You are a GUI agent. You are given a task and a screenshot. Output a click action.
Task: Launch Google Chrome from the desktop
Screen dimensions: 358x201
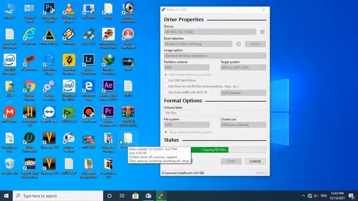click(30, 90)
